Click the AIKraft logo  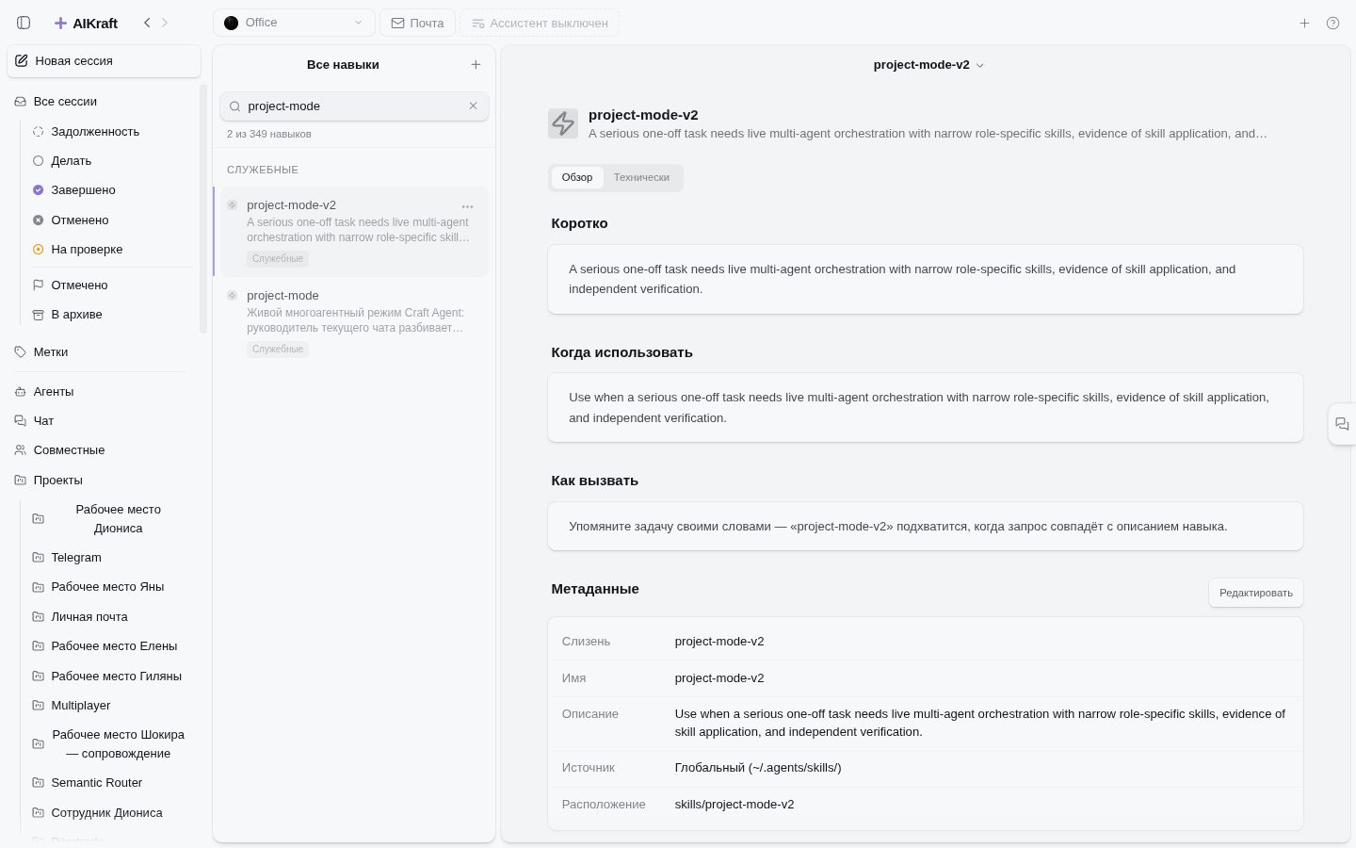pyautogui.click(x=86, y=23)
